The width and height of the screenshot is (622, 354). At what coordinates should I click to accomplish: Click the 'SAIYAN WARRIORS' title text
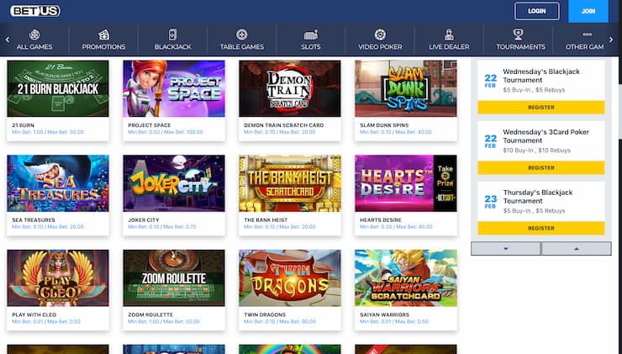(x=384, y=314)
